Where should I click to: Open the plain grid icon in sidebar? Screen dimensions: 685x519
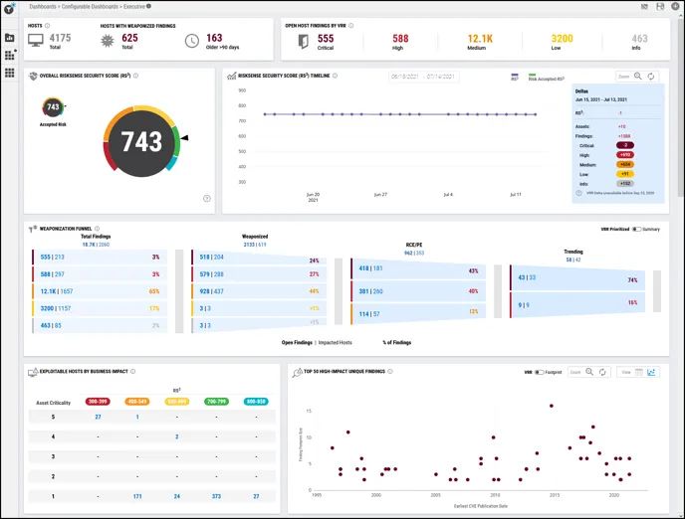(9, 73)
